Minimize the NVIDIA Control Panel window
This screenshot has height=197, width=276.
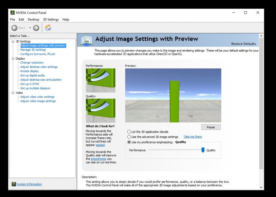(234, 12)
